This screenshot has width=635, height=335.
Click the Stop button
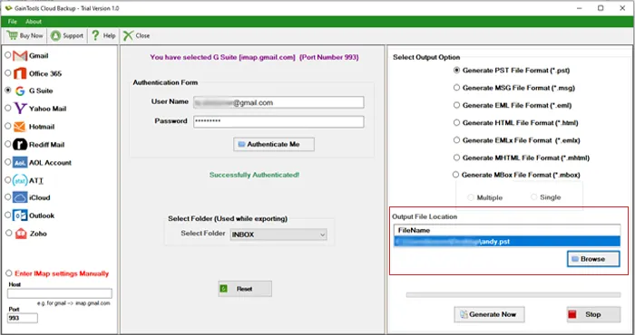pyautogui.click(x=593, y=314)
